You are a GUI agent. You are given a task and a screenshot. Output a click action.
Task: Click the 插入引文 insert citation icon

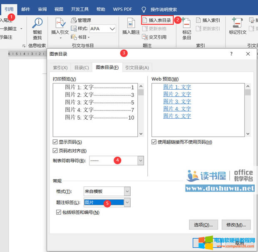pyautogui.click(x=60, y=23)
